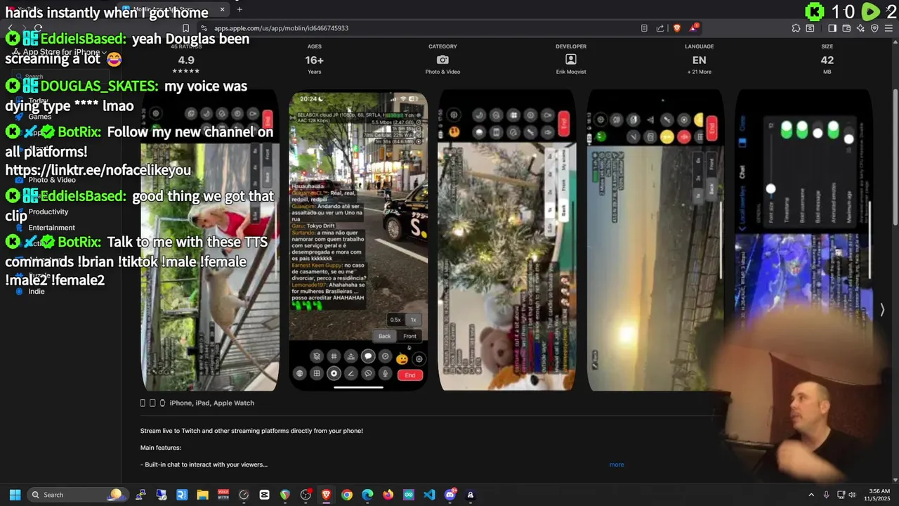Open the Tokyo street chat screenshot
The width and height of the screenshot is (899, 506).
tap(358, 240)
